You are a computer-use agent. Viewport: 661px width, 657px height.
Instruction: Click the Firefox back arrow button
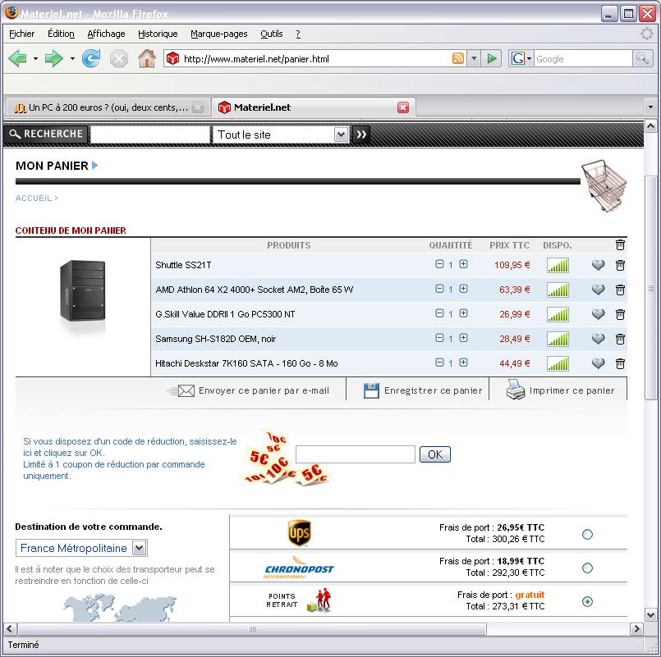18,58
